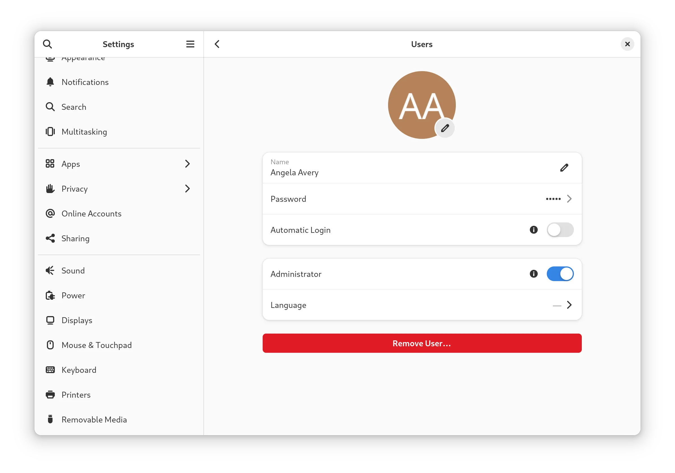Open the hamburger main menu
Viewport: 675px width, 473px height.
(190, 44)
